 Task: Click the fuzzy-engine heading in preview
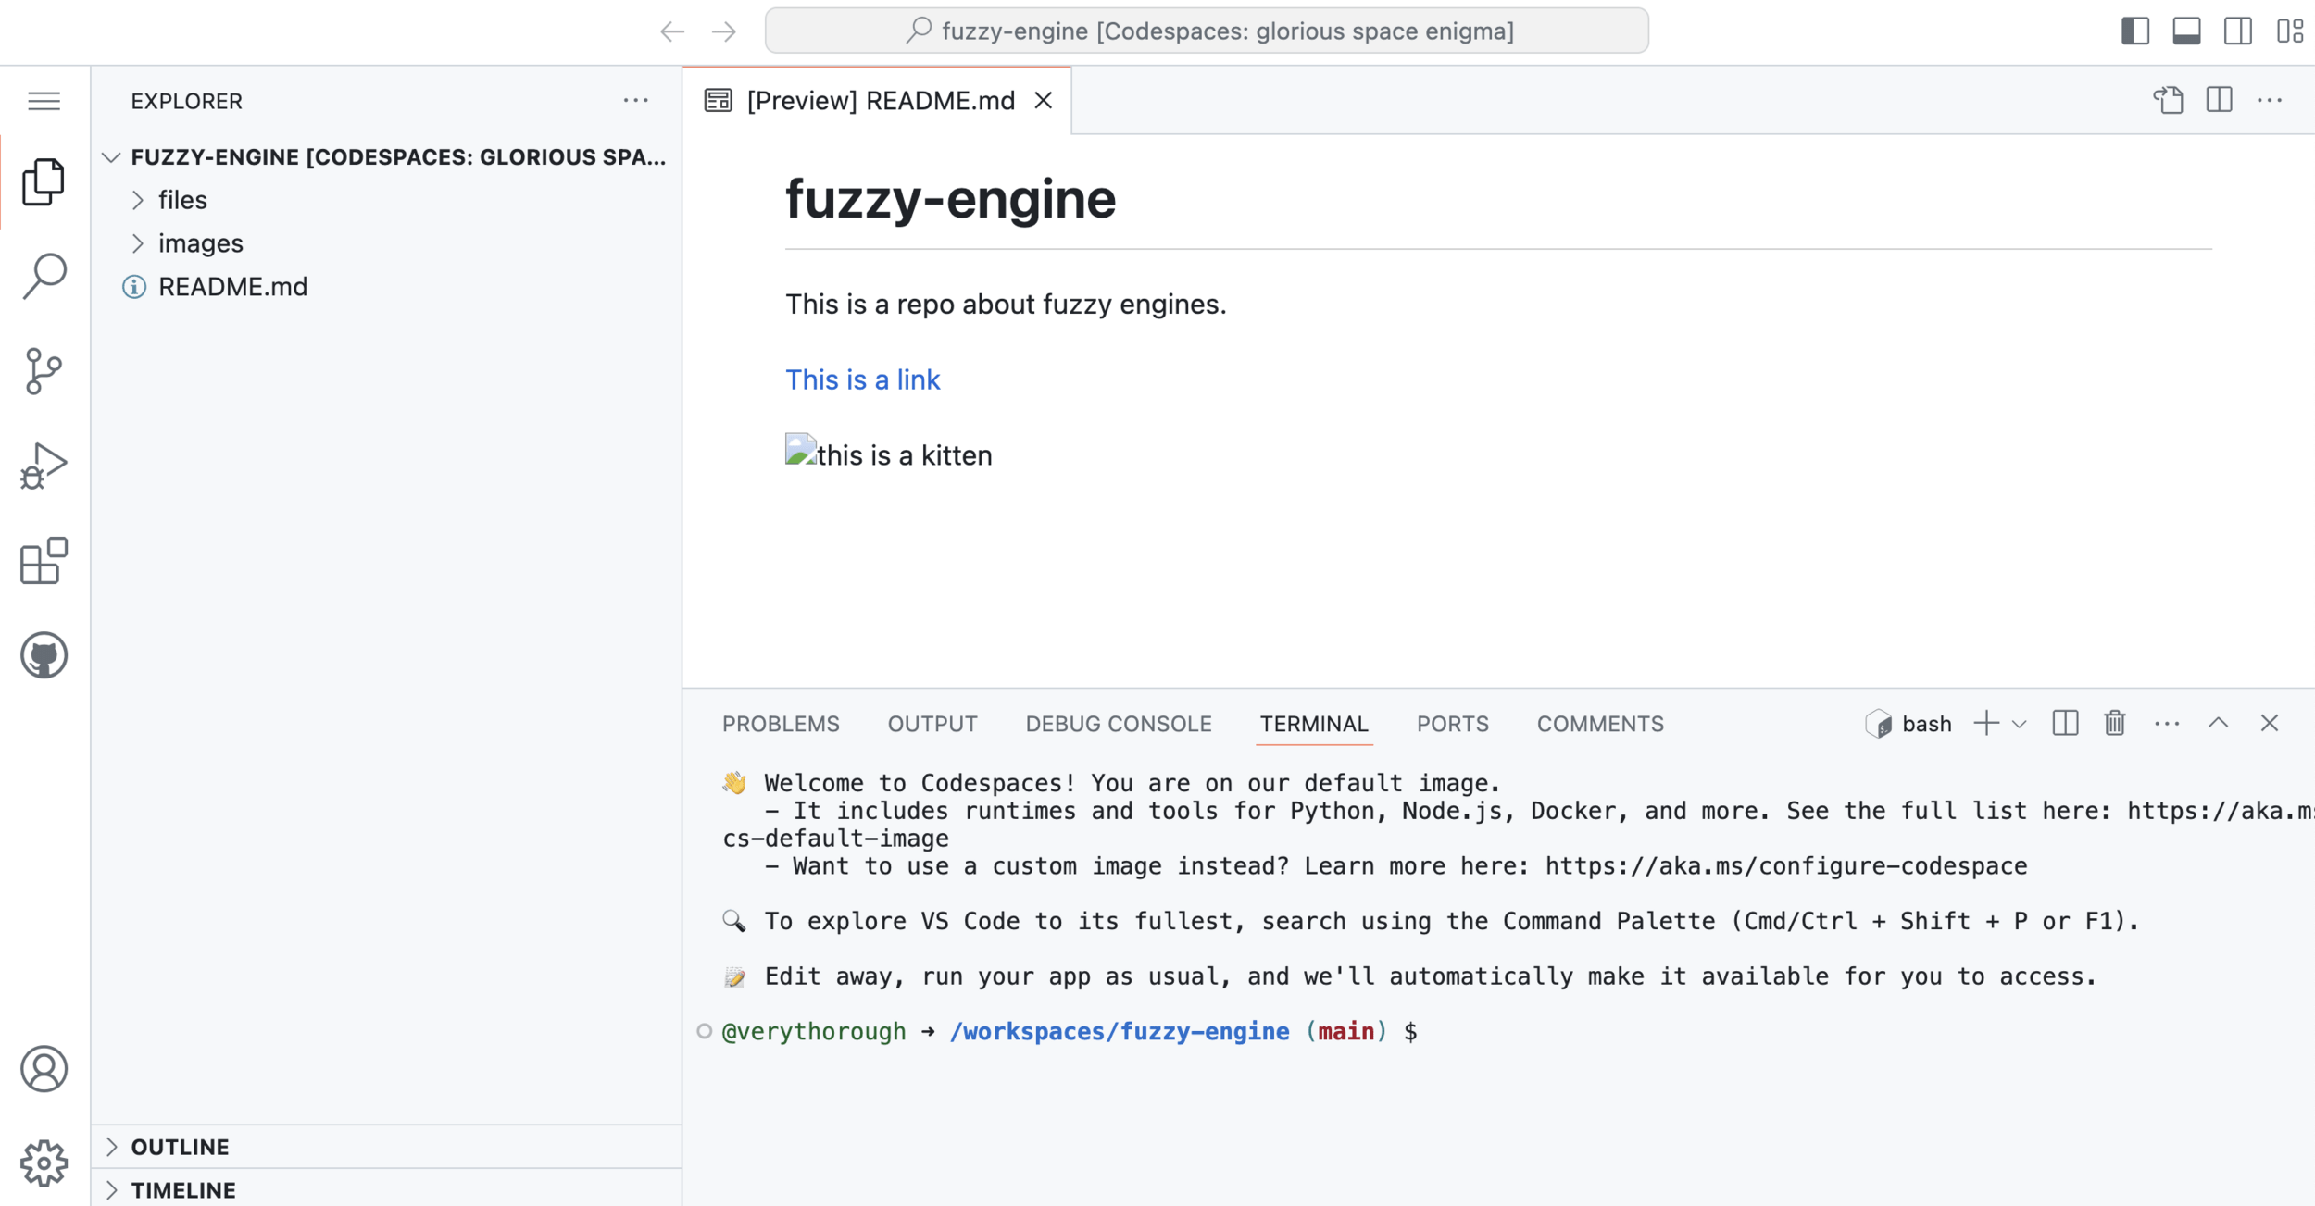point(951,199)
